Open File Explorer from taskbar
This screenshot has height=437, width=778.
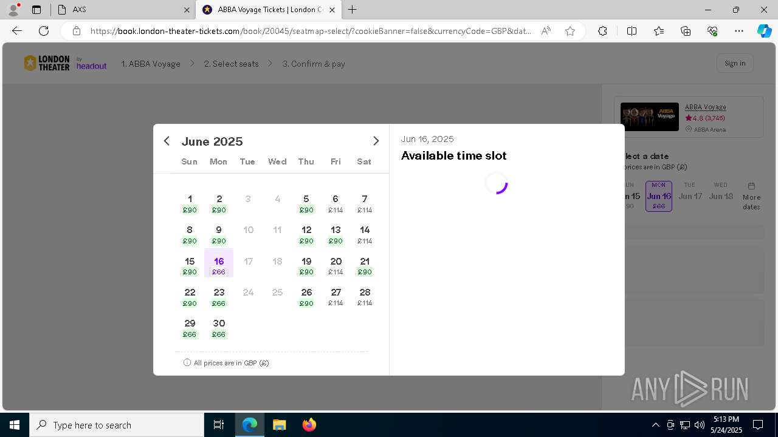click(279, 425)
